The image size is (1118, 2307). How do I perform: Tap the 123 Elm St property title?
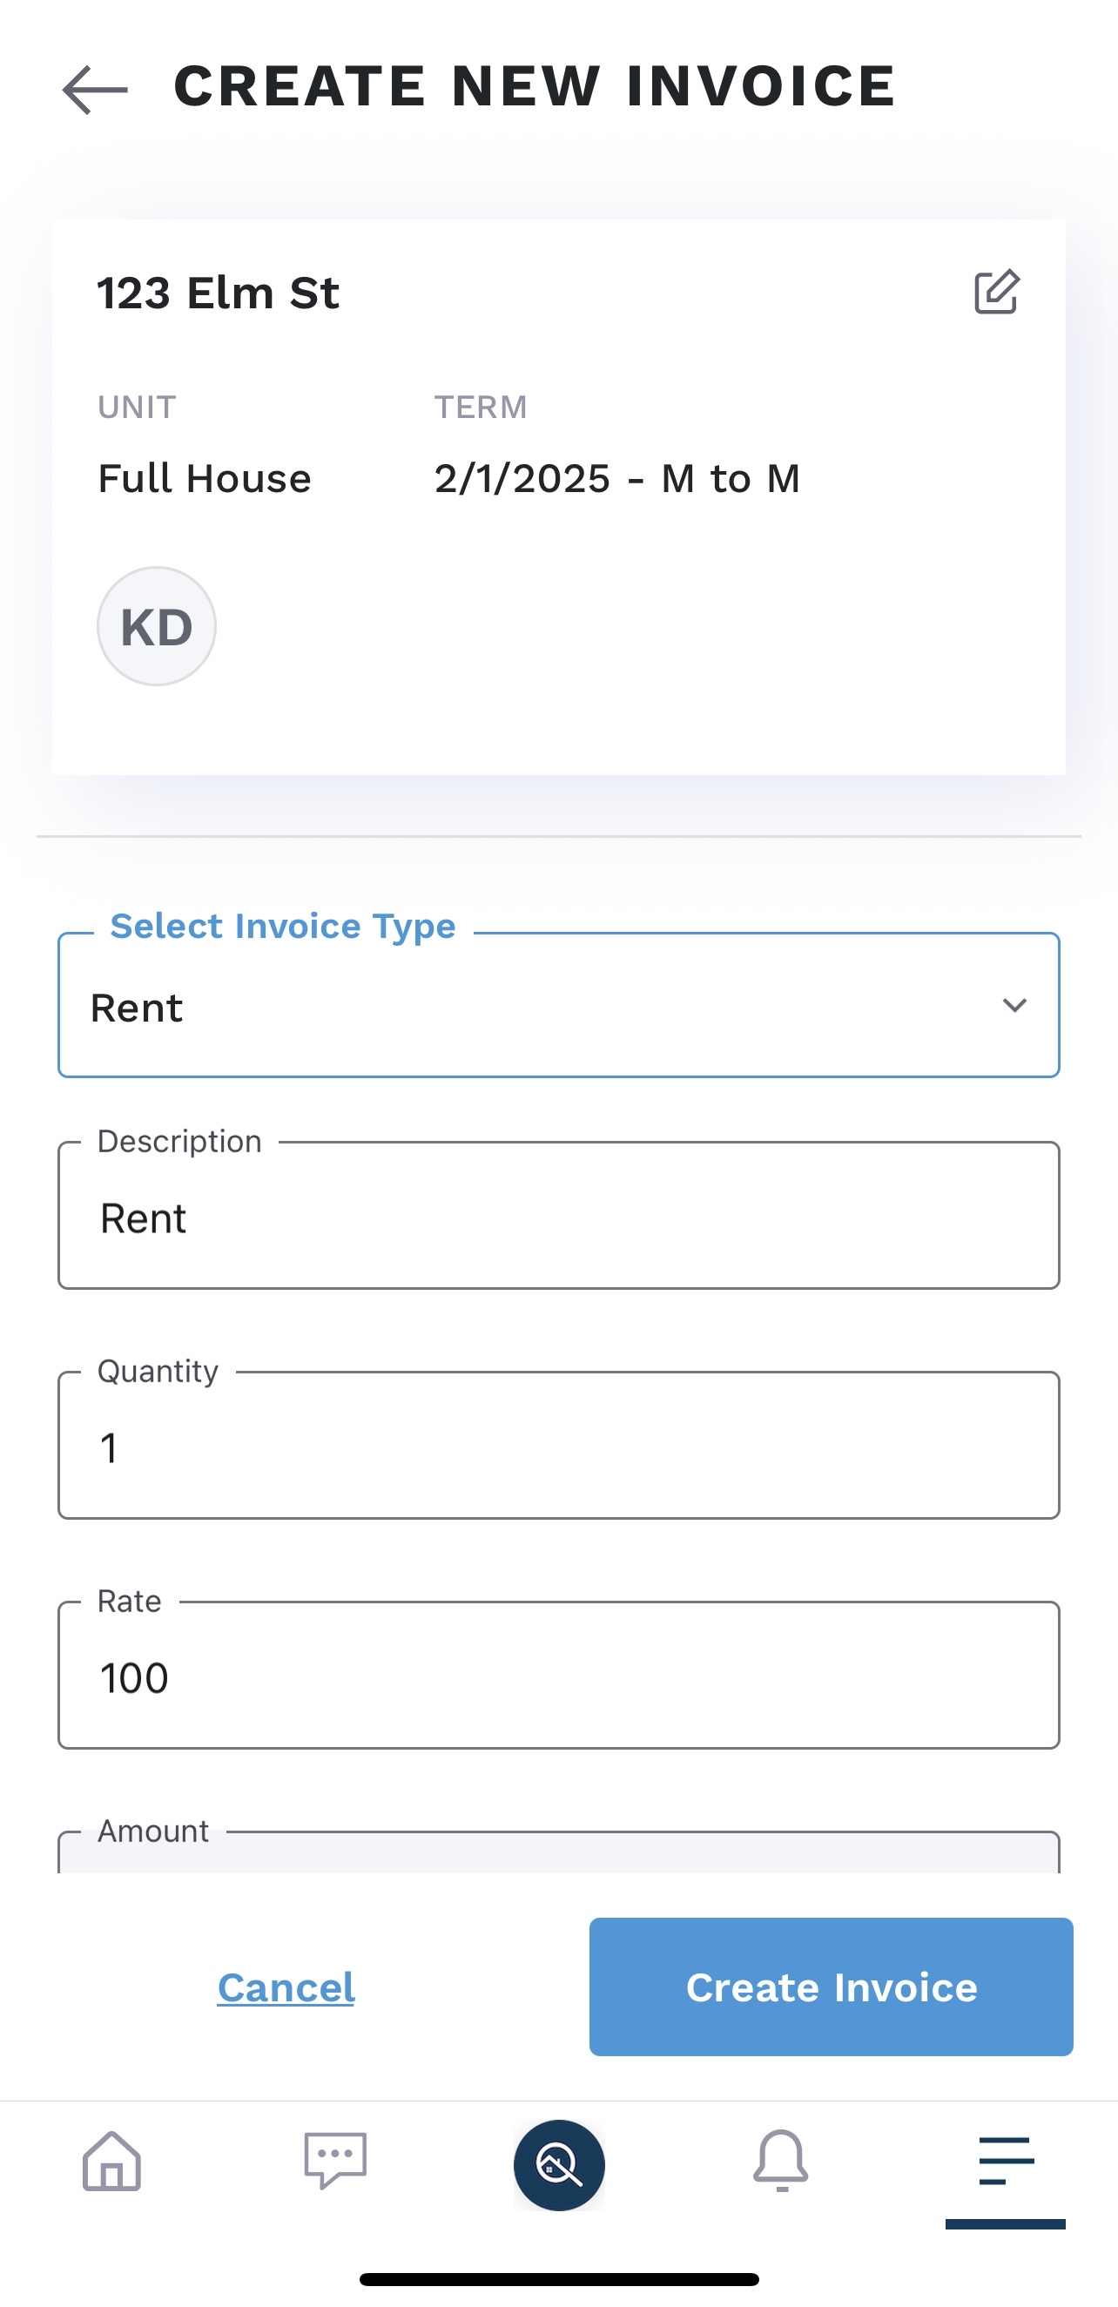tap(219, 293)
